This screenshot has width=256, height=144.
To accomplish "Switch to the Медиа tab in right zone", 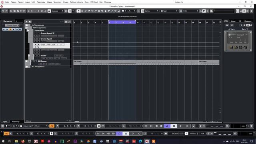I will coord(233,21).
